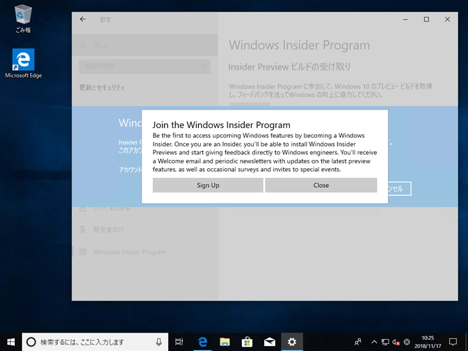Open the Windows Start menu
The image size is (468, 351).
10,342
